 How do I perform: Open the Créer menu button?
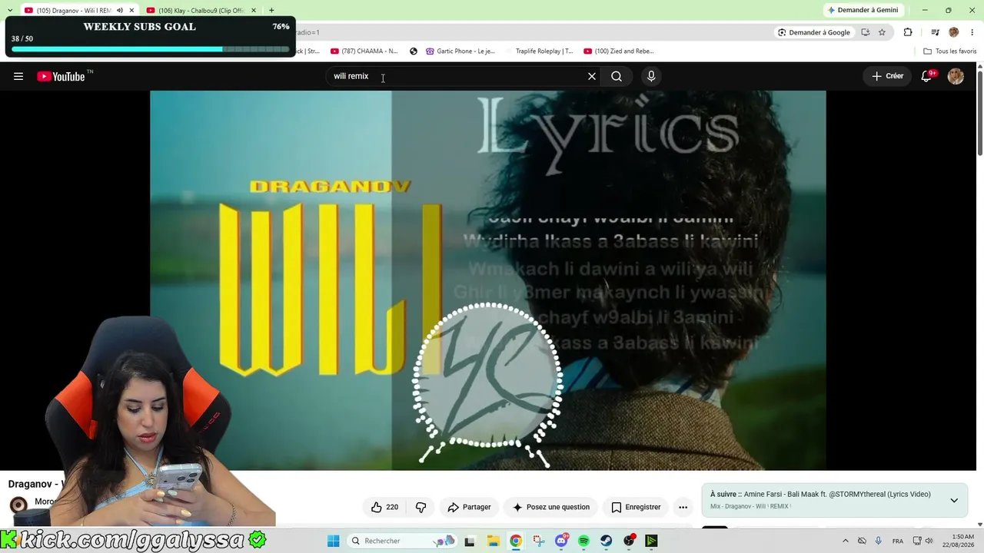(887, 76)
